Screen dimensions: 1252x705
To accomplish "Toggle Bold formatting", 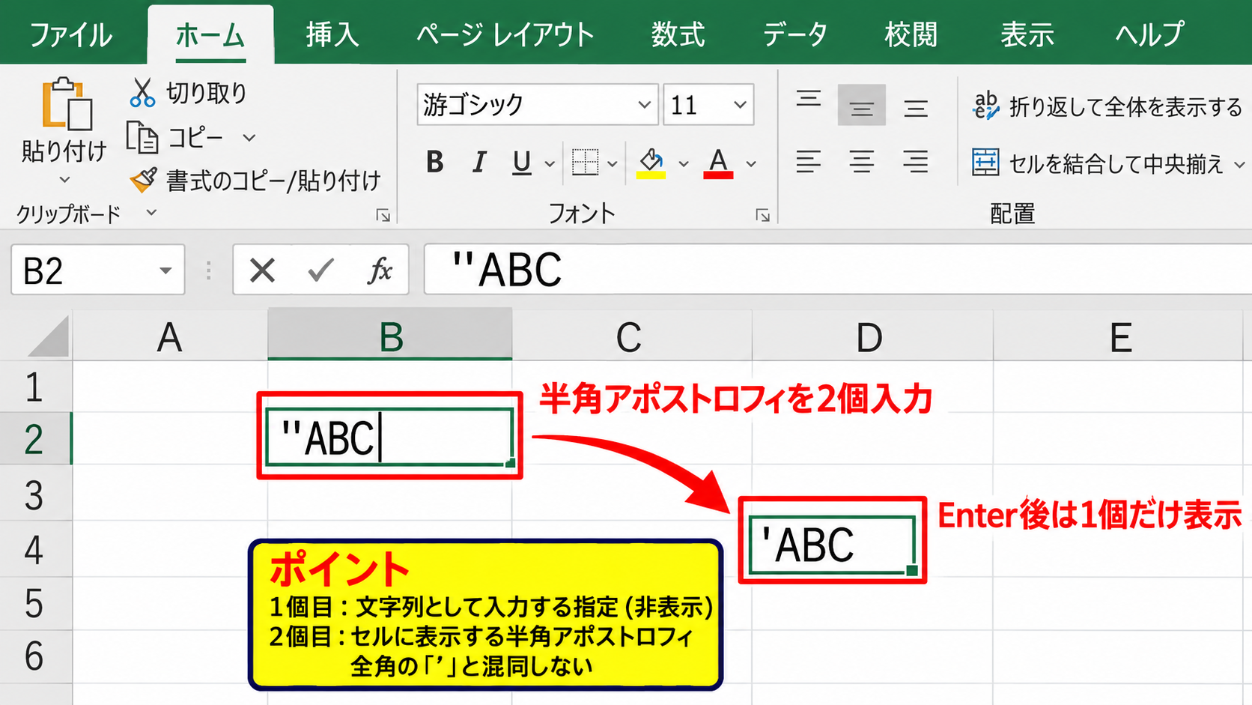I will click(x=435, y=162).
